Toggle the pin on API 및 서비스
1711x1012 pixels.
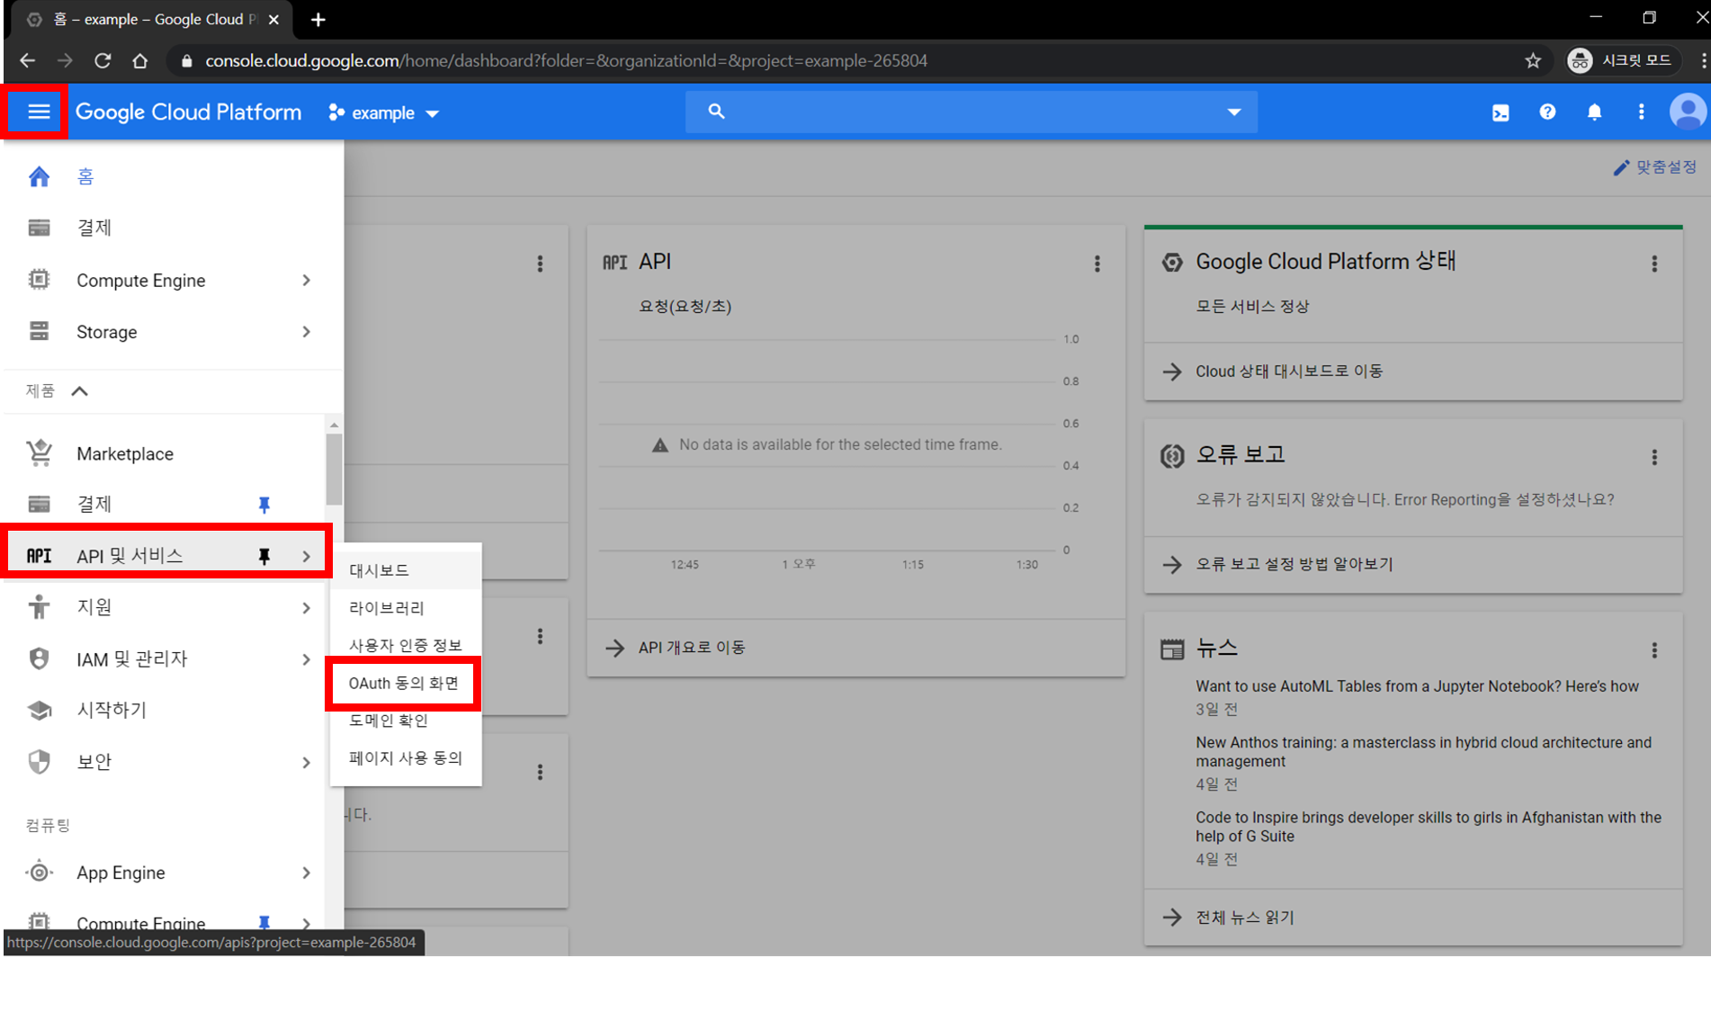(x=264, y=556)
